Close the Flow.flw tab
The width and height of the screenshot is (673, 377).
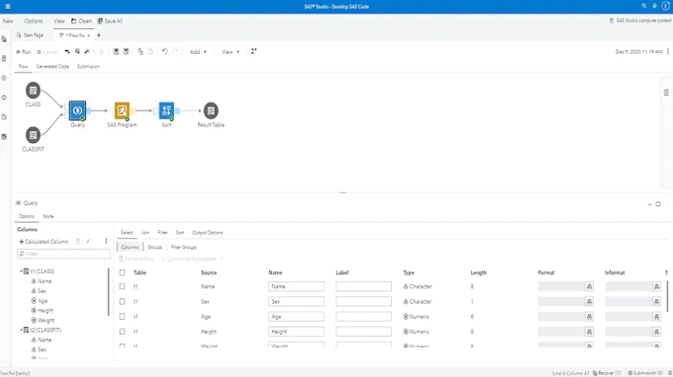coord(89,35)
